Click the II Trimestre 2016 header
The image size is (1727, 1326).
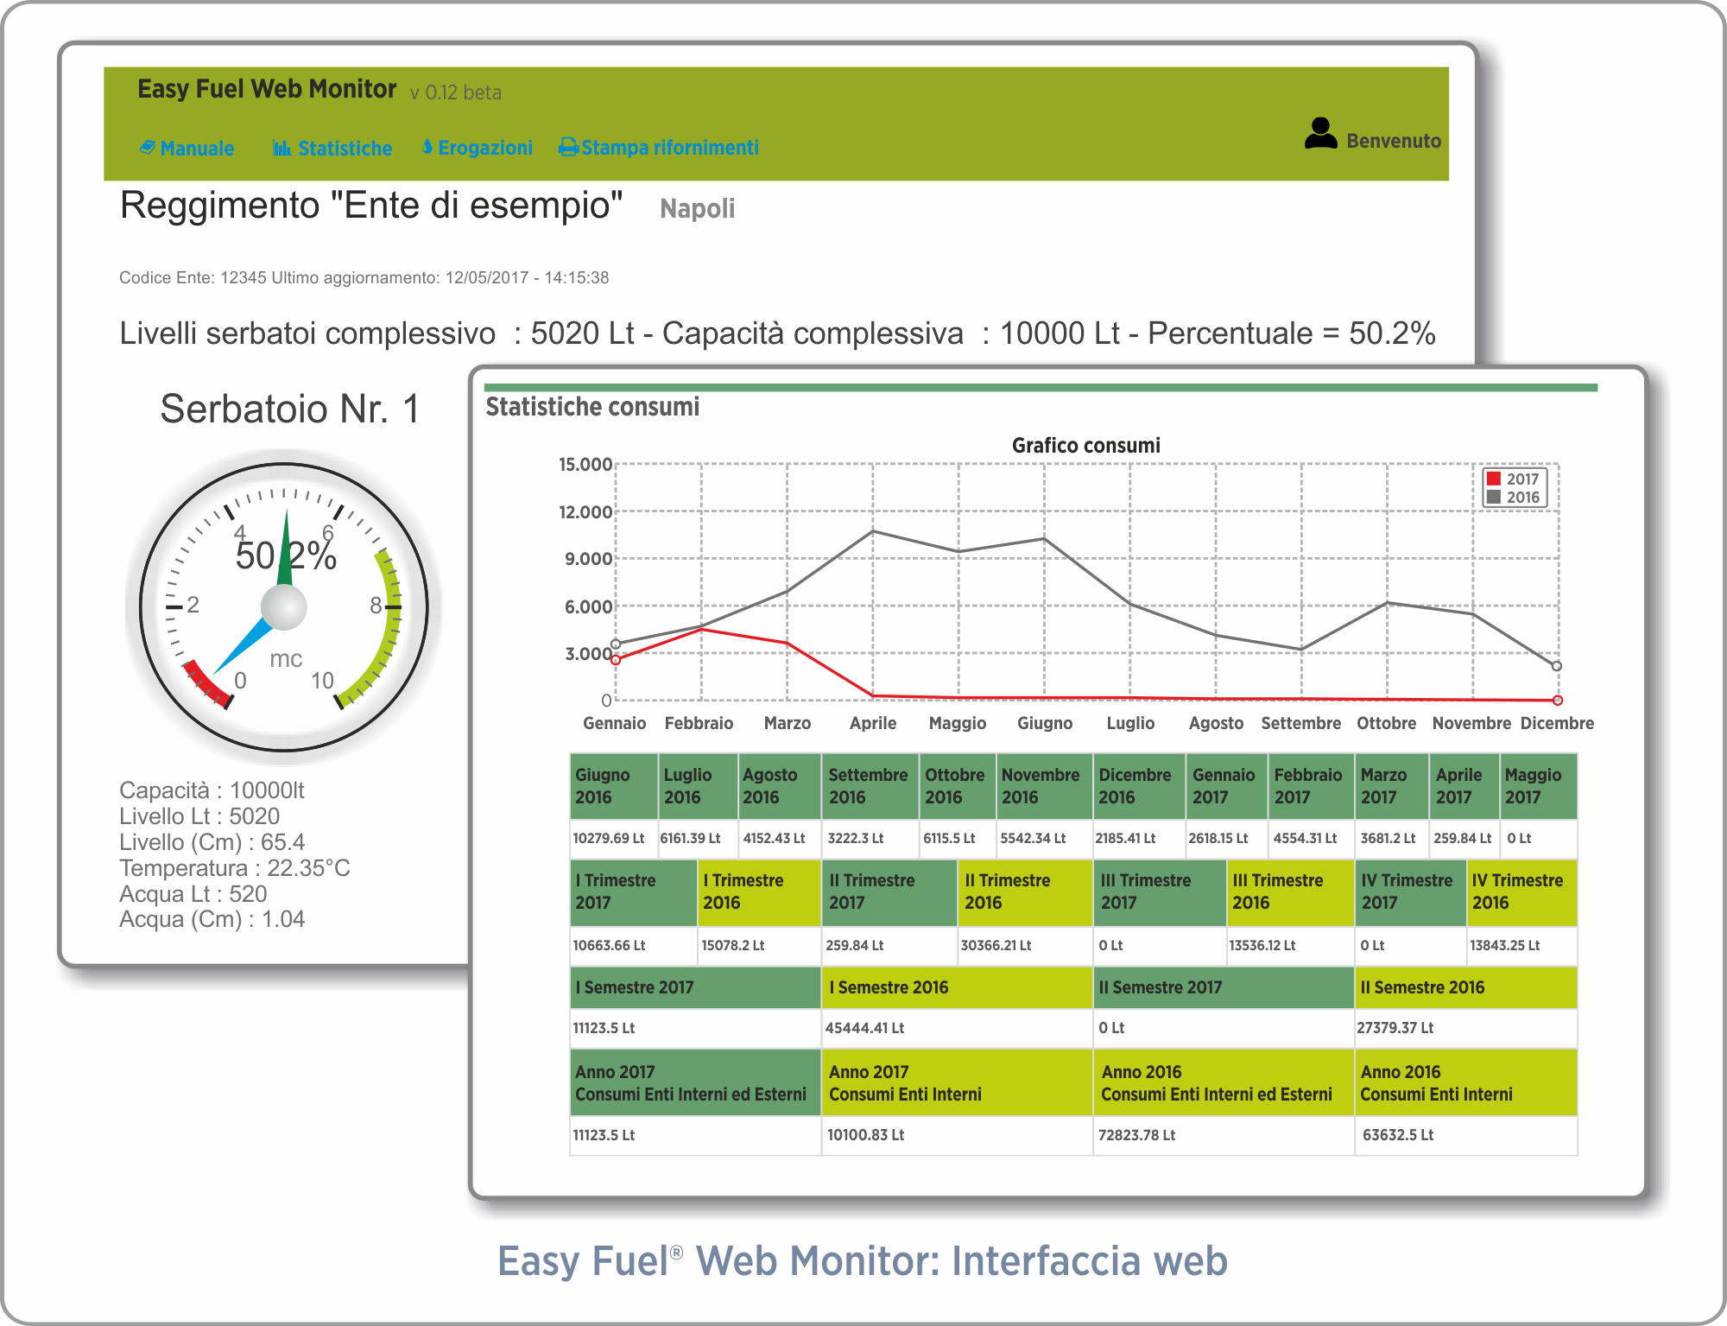tap(1025, 892)
